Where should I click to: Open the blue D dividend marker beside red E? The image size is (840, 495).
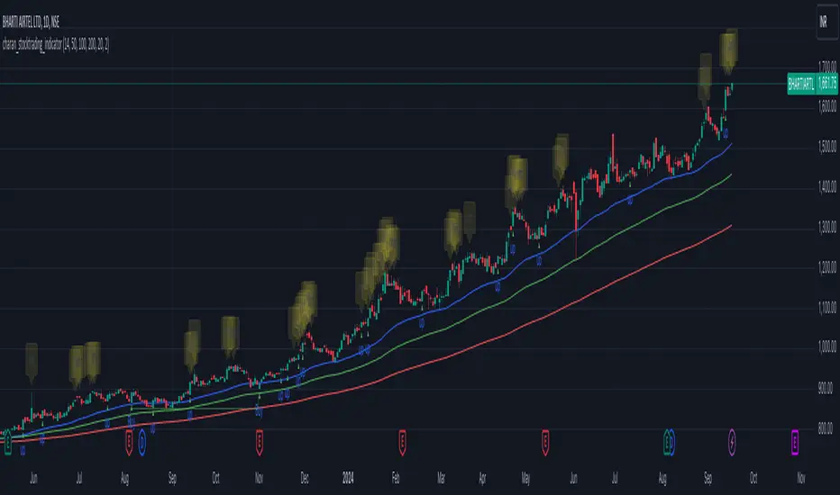click(142, 443)
